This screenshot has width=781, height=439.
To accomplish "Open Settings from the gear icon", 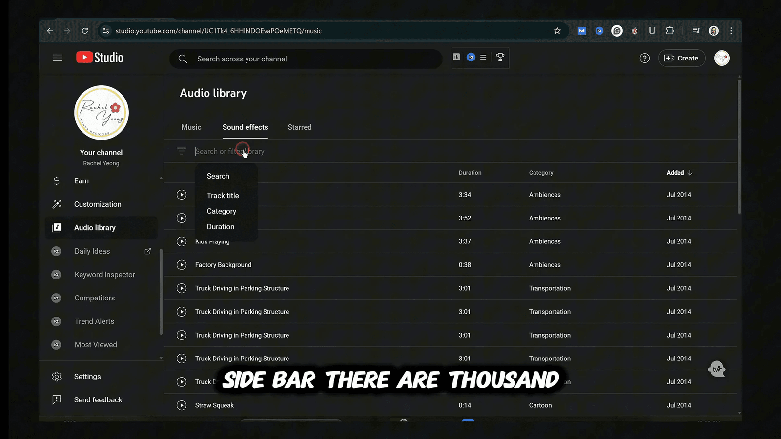I will (x=87, y=376).
